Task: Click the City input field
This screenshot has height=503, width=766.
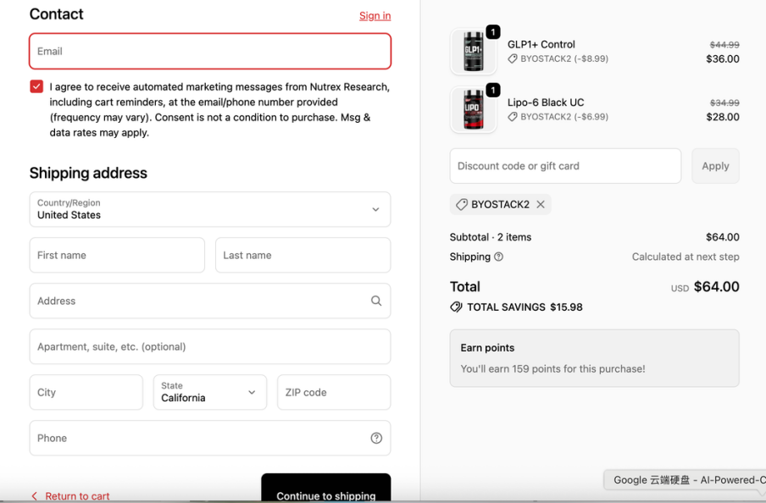Action: 86,392
